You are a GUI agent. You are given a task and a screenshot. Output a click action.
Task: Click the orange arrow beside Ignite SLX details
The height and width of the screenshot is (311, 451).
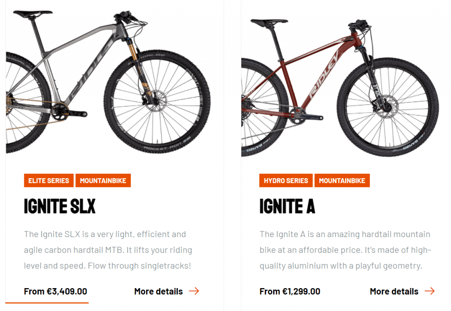(194, 291)
